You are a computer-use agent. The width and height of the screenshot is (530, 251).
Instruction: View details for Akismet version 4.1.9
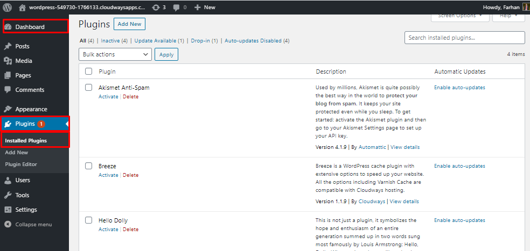point(405,147)
